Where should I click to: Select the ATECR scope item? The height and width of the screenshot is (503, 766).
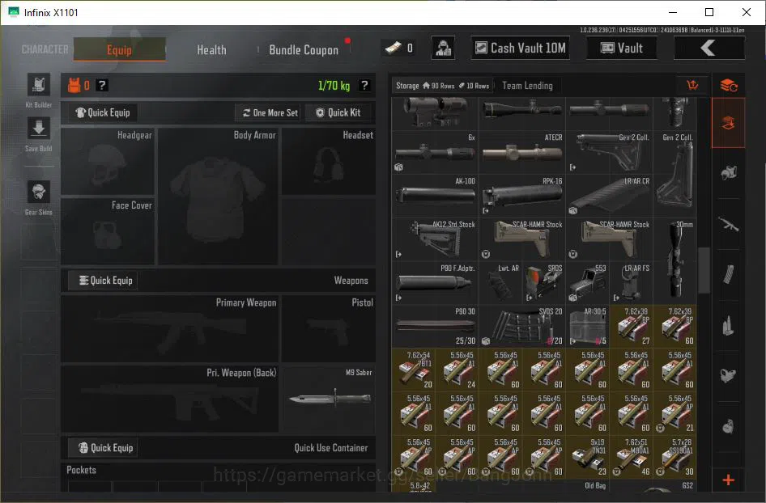(x=521, y=152)
